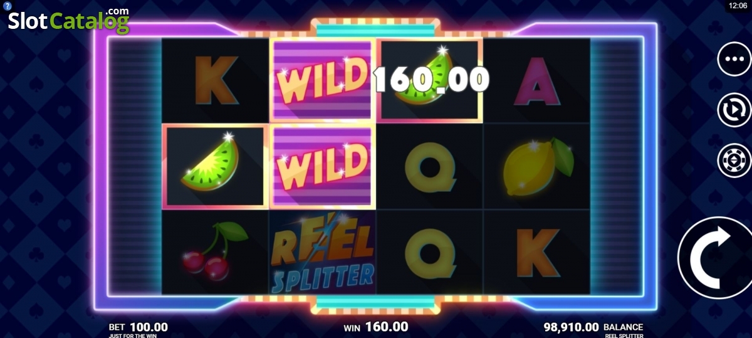
Task: Open bet settings via the chip icon
Action: point(734,161)
